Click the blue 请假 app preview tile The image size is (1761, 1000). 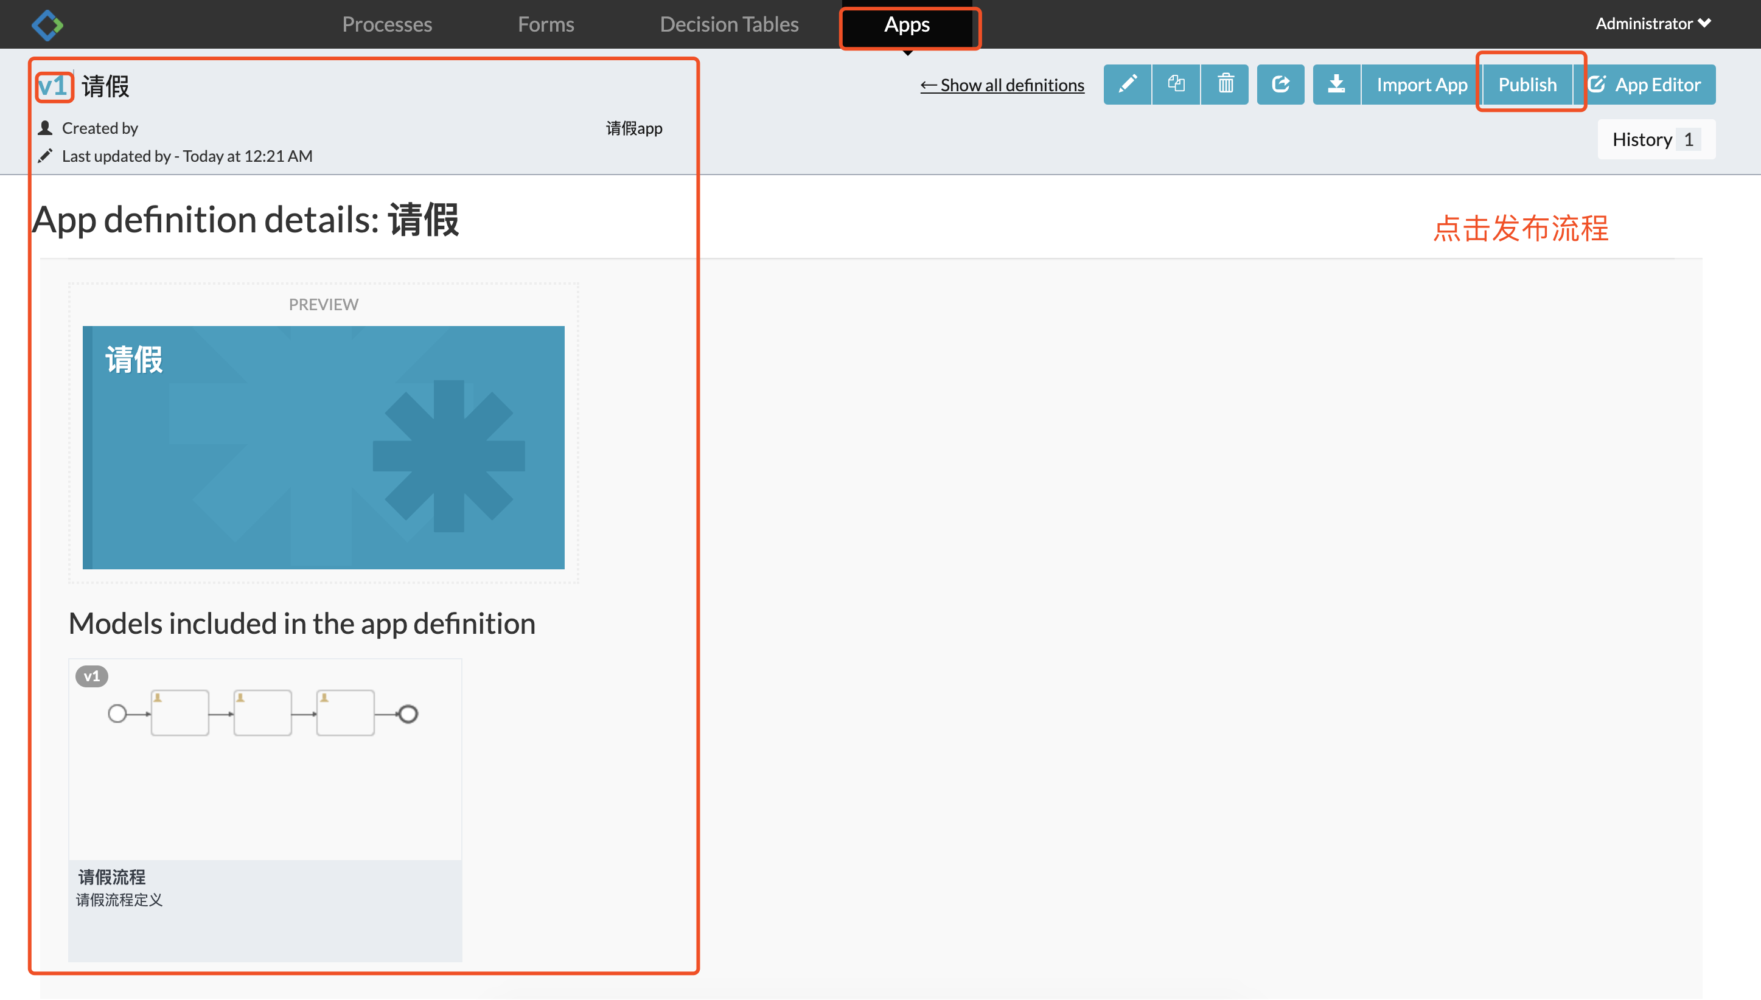pos(323,447)
